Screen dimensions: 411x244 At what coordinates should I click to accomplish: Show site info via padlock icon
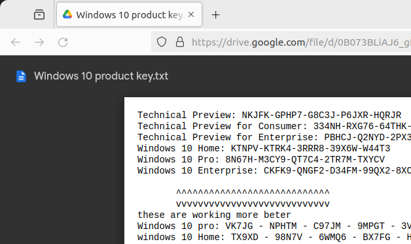[180, 42]
